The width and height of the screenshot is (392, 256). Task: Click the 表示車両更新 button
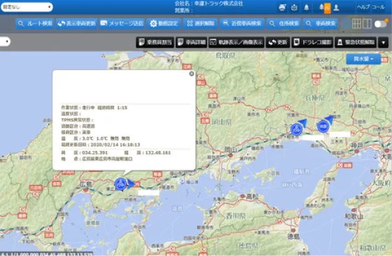point(76,24)
